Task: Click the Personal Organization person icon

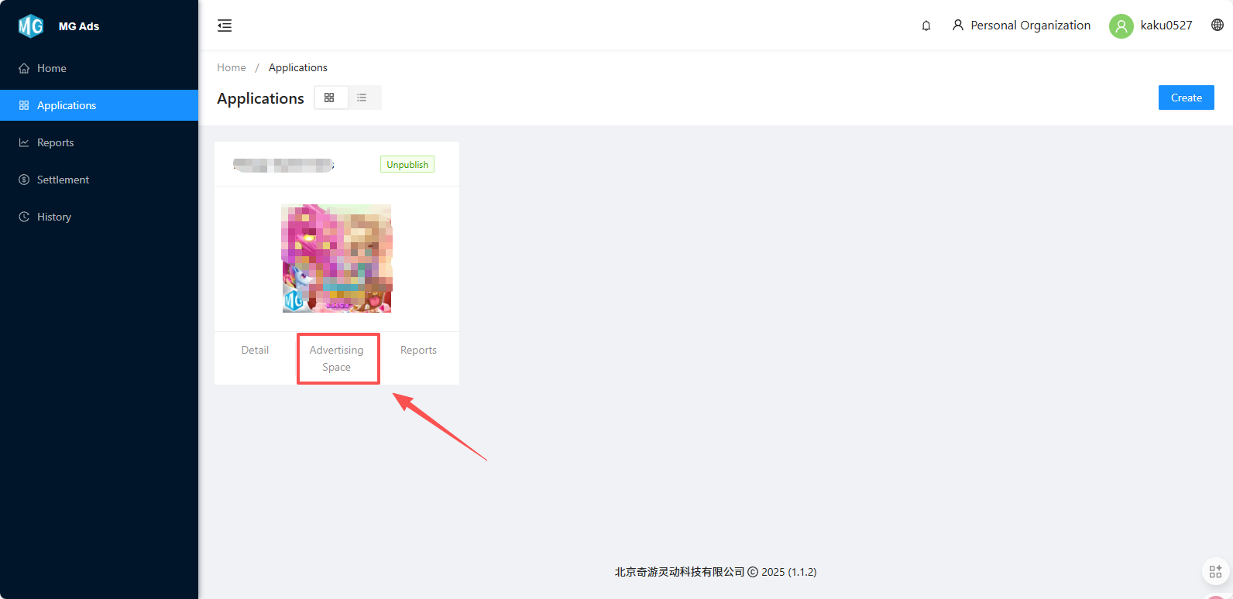Action: pyautogui.click(x=958, y=26)
